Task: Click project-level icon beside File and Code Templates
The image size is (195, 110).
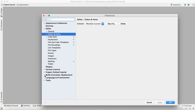Action: [x=74, y=42]
